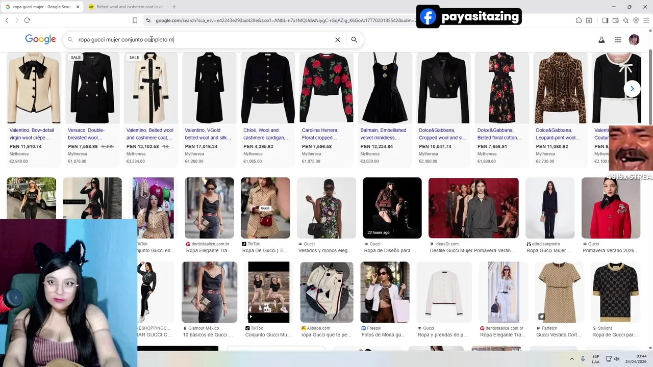Toggle the browser sidebar panel

[605, 20]
